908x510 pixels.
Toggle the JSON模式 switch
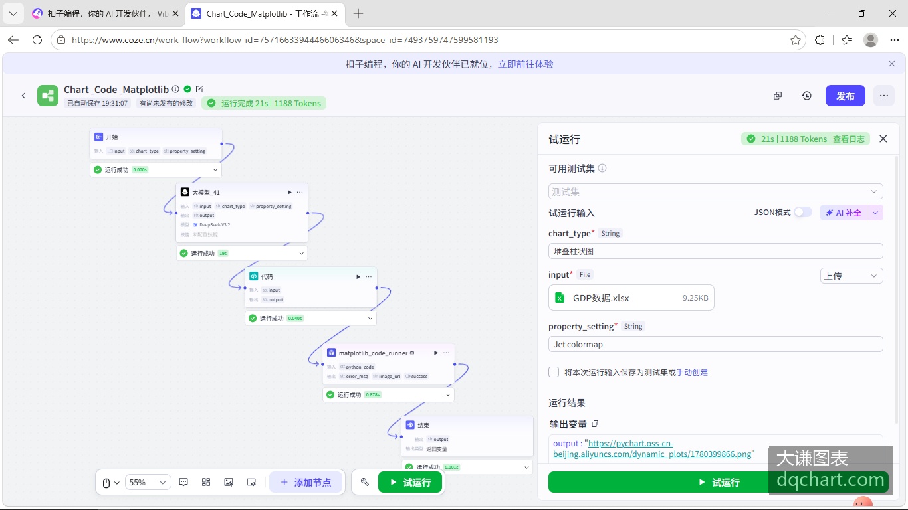(x=803, y=212)
